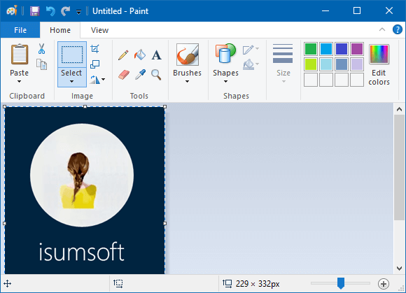Expand the shape Outline dropdown arrow
Viewport: 406px width, 293px height.
pos(257,49)
